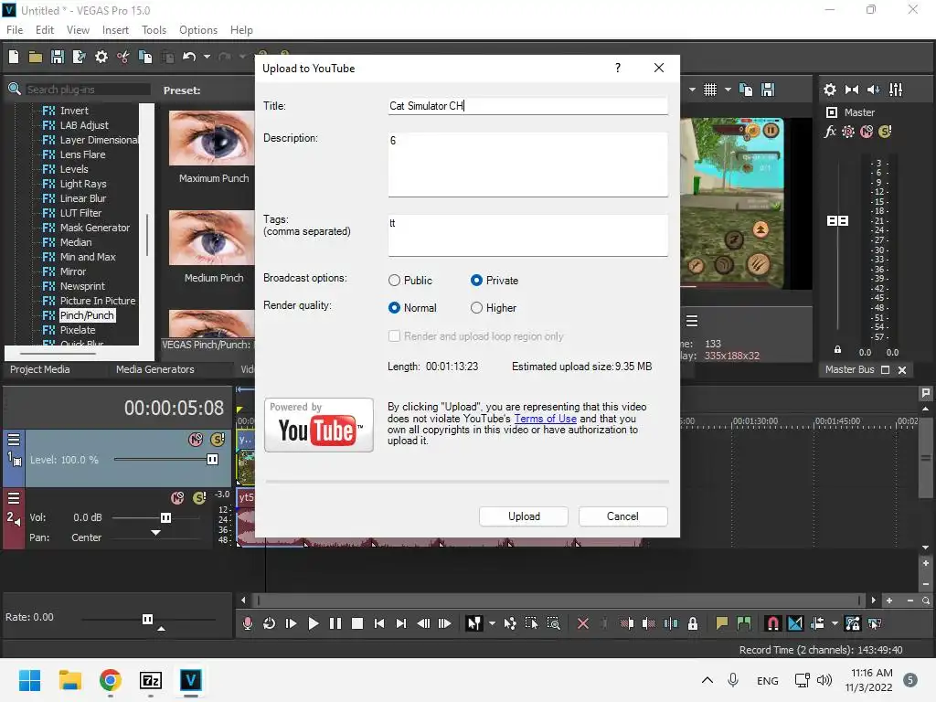Screen dimensions: 936x702
Task: Click the Lock event padlock icon
Action: point(693,623)
